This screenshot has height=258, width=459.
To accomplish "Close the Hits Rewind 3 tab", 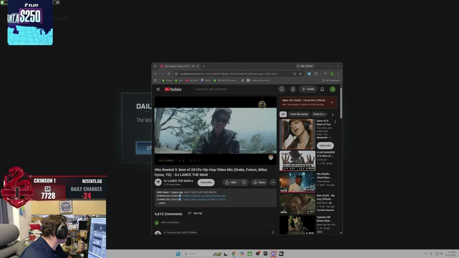I will tap(197, 66).
